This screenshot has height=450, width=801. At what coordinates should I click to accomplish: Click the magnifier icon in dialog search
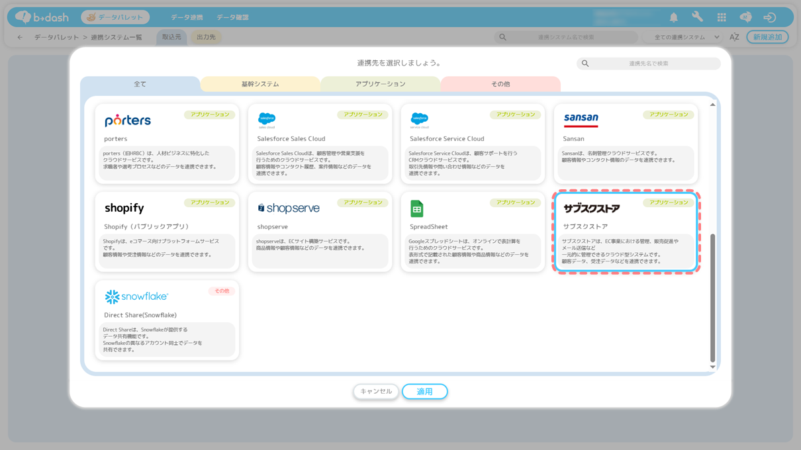coord(585,64)
